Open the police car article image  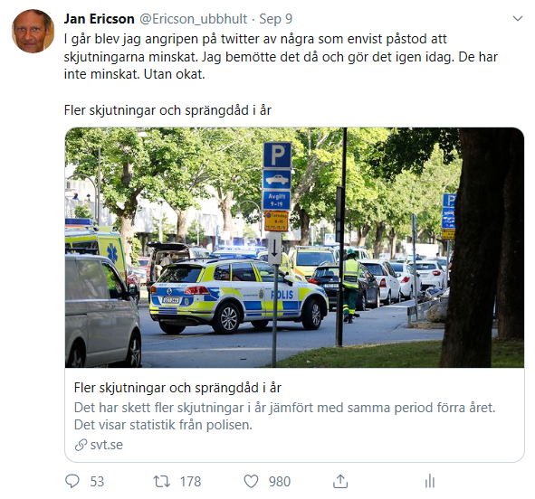point(294,248)
